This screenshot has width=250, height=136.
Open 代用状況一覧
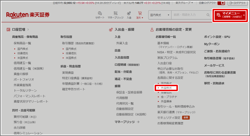pyautogui.click(x=125, y=104)
